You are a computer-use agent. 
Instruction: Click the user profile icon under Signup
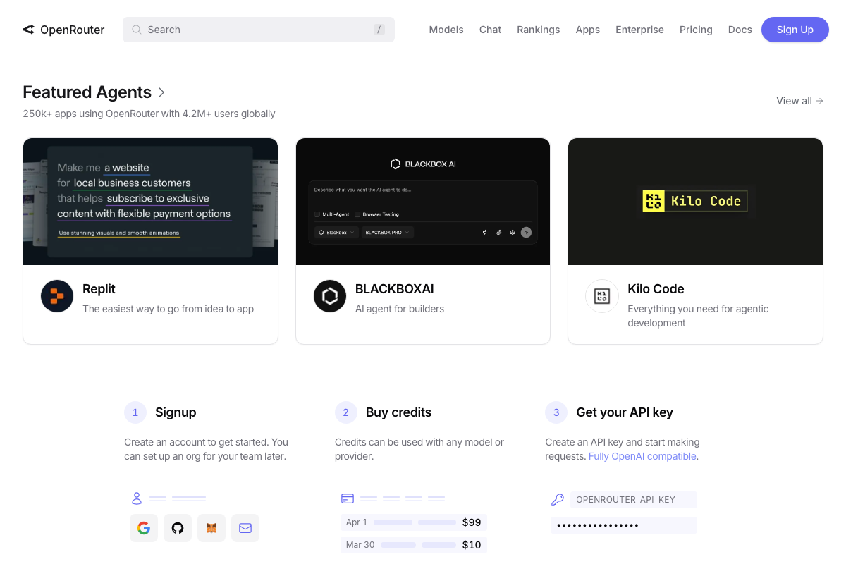tap(137, 498)
